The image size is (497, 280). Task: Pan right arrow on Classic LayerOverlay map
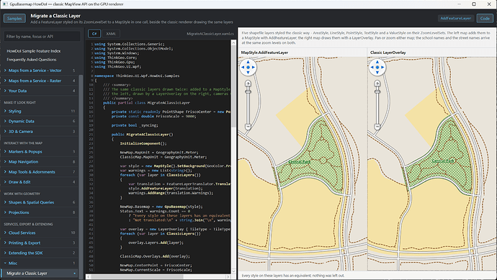coord(382,67)
